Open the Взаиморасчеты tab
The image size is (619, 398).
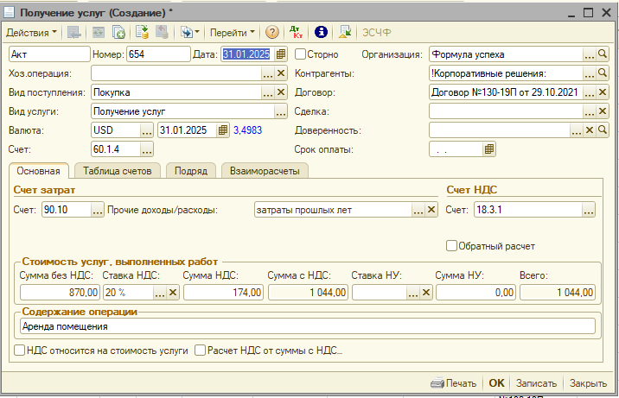pos(264,171)
